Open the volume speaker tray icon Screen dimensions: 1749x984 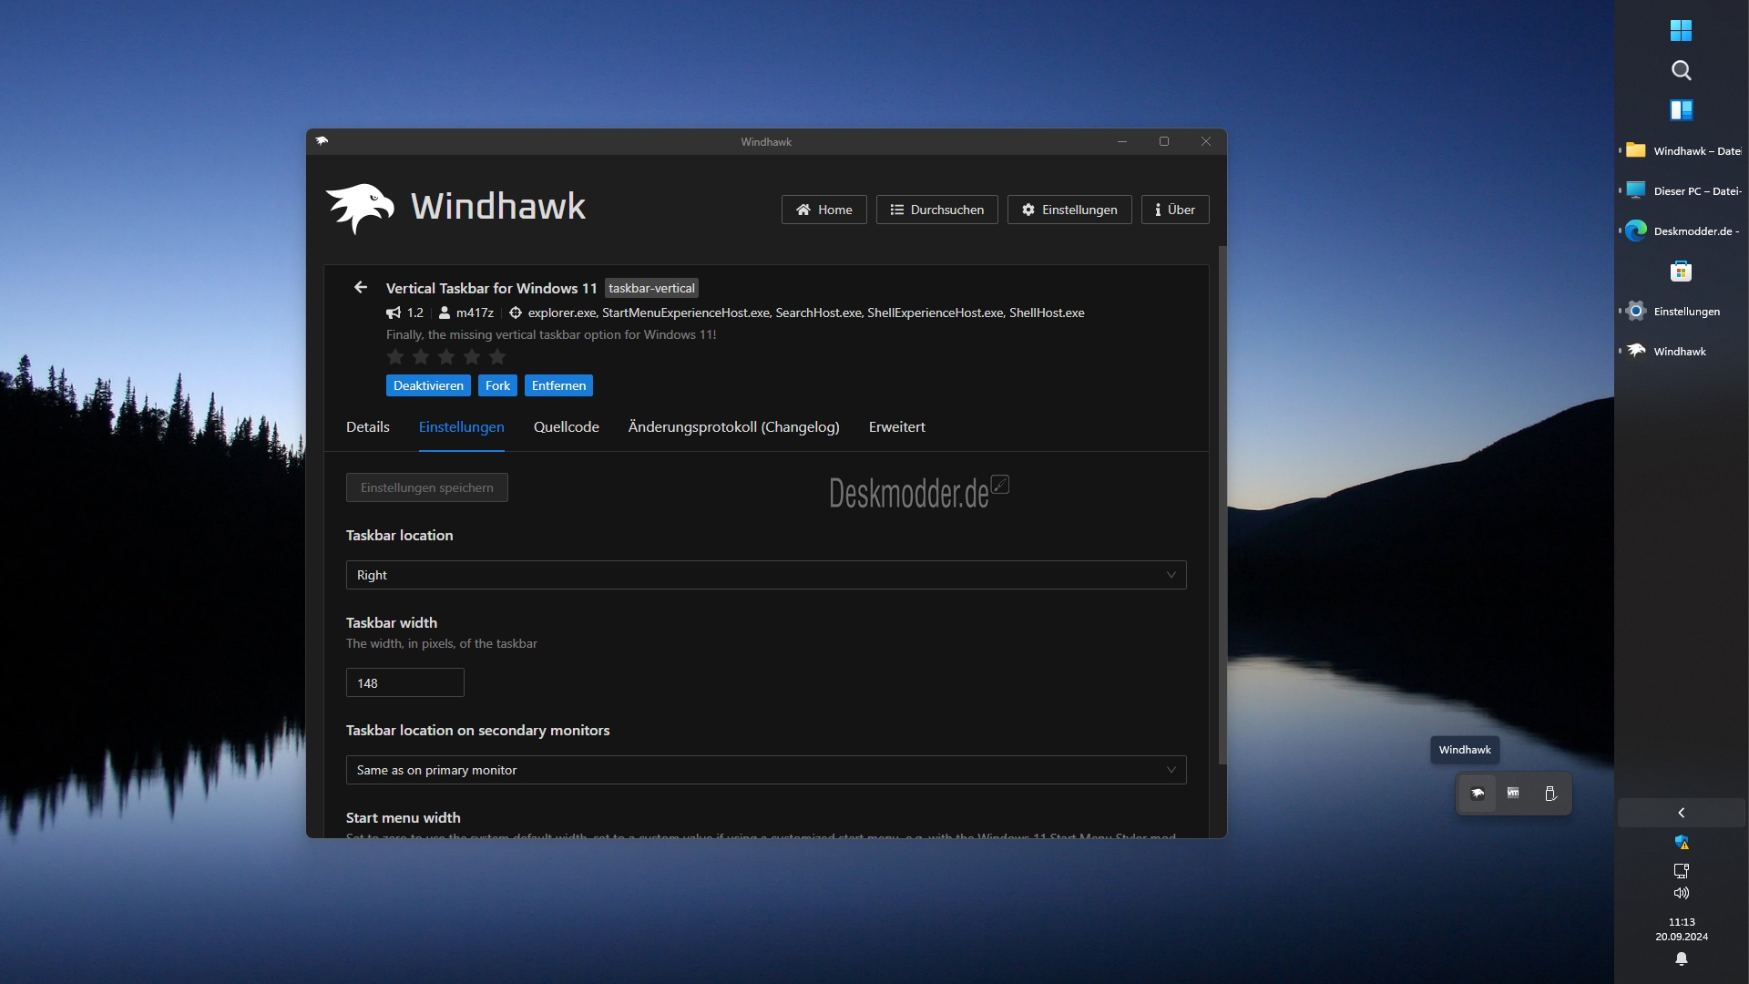[1682, 893]
